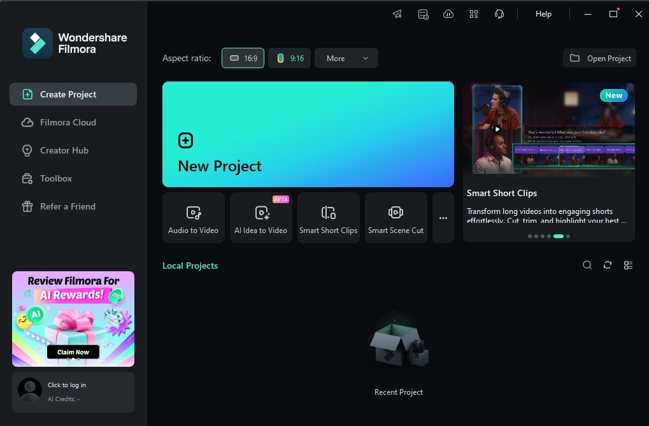This screenshot has width=649, height=426.
Task: Start a New Project
Action: (x=308, y=134)
